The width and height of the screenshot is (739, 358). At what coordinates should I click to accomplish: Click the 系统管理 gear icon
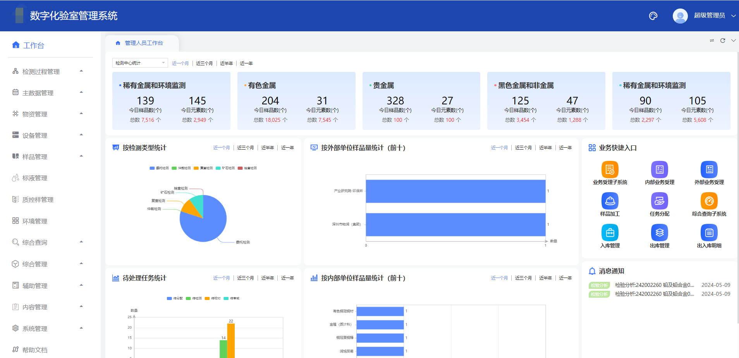click(x=15, y=328)
